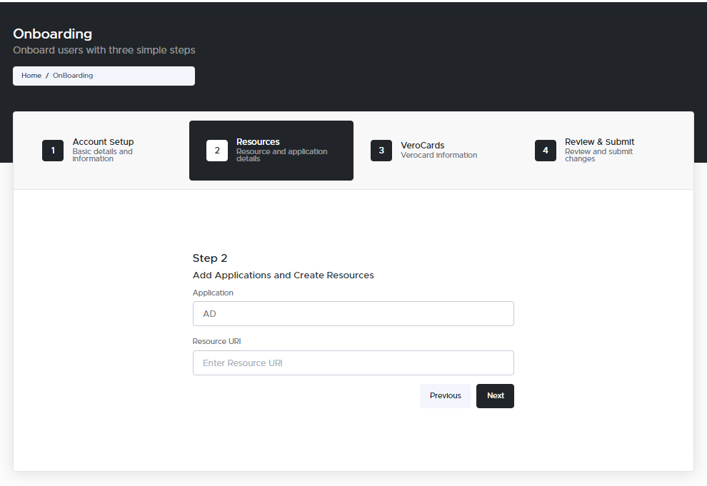
Task: Navigate to Home via the breadcrumb
Action: coord(31,75)
